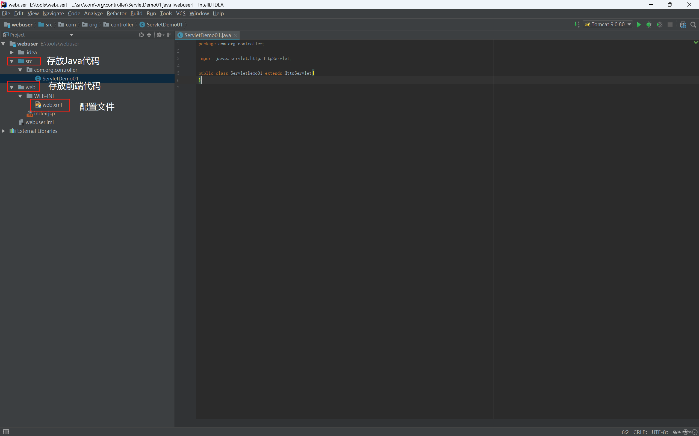This screenshot has width=699, height=436.
Task: Expand External Libraries in the Project tree
Action: point(3,131)
